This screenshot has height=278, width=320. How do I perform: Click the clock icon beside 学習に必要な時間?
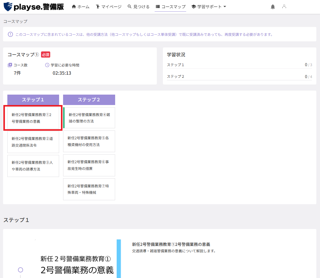[x=47, y=65]
